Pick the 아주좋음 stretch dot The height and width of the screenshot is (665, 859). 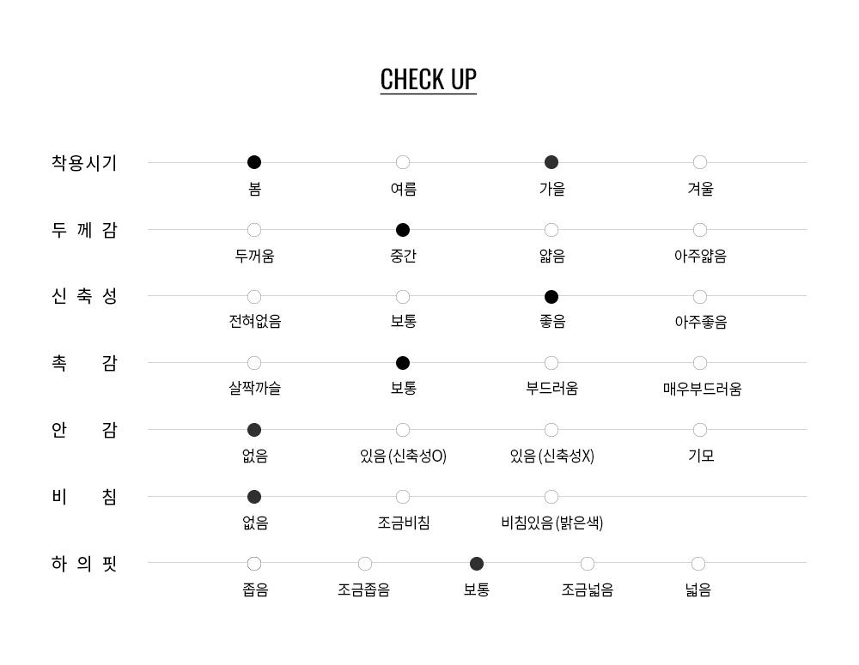700,297
